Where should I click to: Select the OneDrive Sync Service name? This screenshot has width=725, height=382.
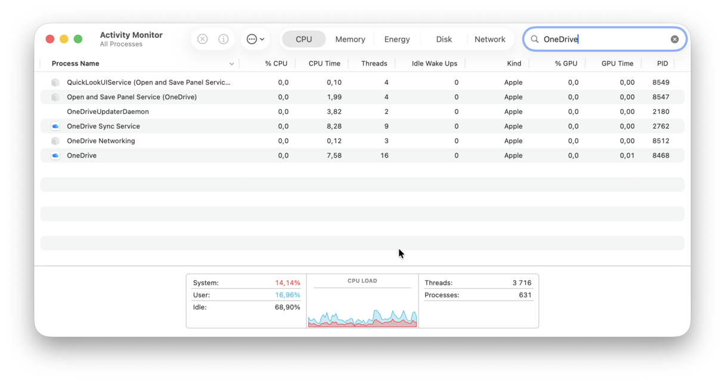[103, 126]
